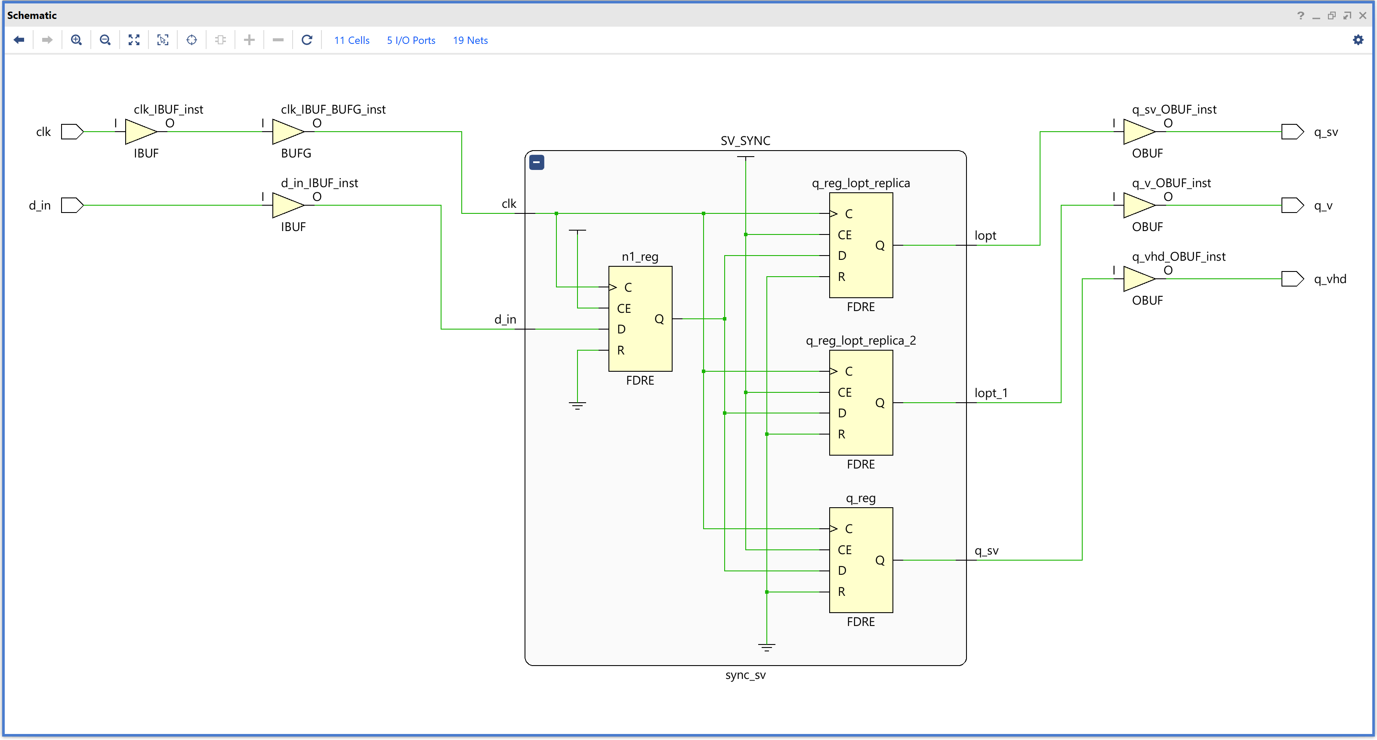1377x740 pixels.
Task: Open the 5 I/O Ports link
Action: coord(411,40)
